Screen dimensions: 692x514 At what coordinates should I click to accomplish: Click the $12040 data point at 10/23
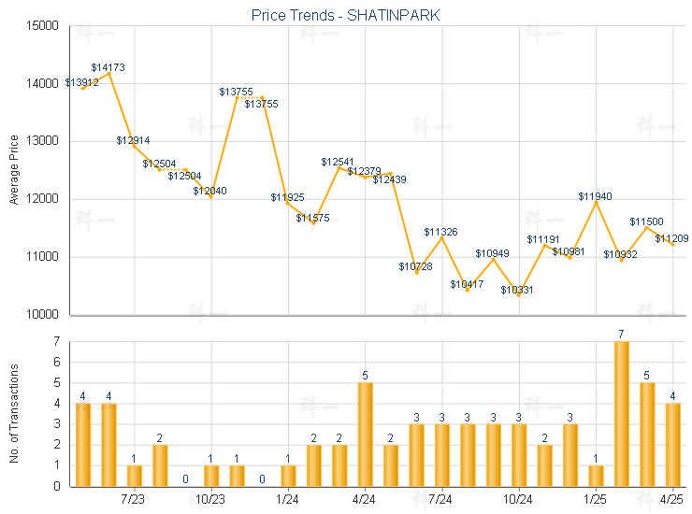(x=211, y=197)
